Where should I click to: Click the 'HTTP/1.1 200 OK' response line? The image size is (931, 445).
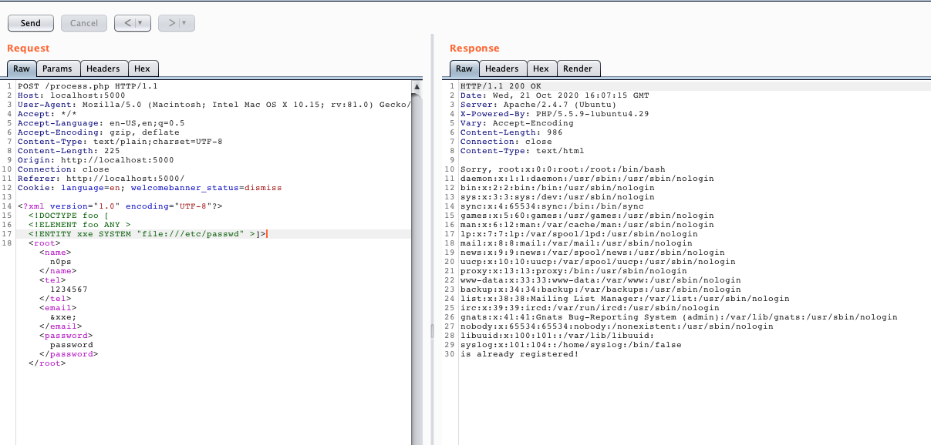501,86
